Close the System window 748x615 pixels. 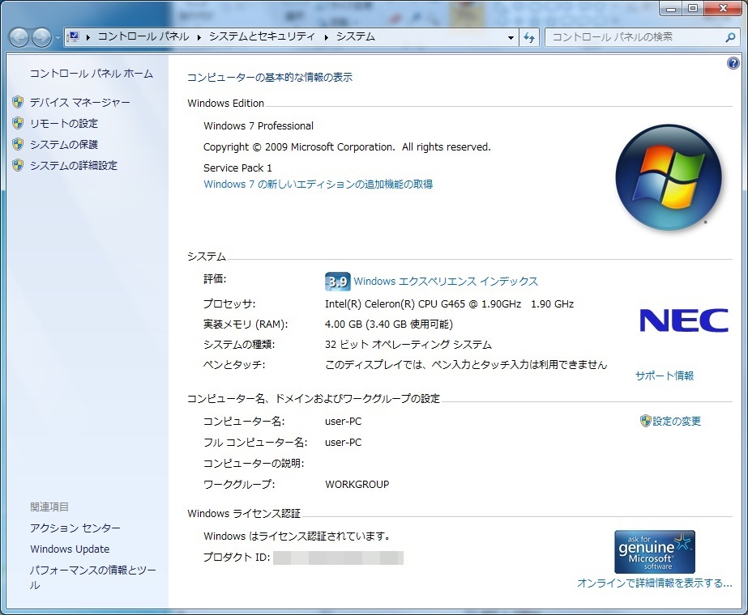[x=723, y=8]
